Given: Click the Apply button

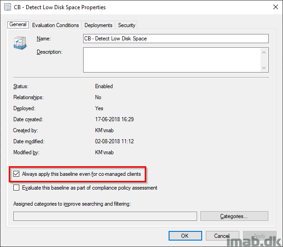Looking at the screenshot, I should pos(260,236).
